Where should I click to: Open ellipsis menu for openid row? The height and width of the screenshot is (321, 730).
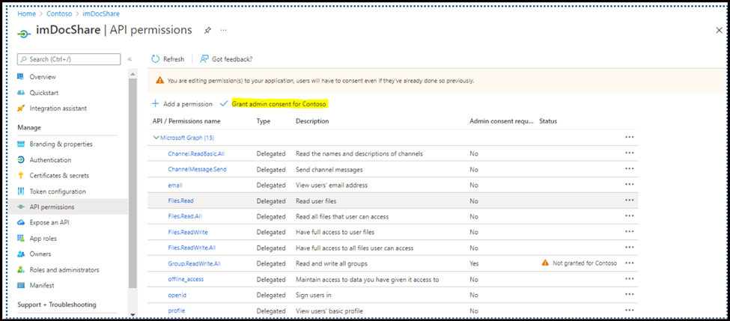tap(630, 295)
